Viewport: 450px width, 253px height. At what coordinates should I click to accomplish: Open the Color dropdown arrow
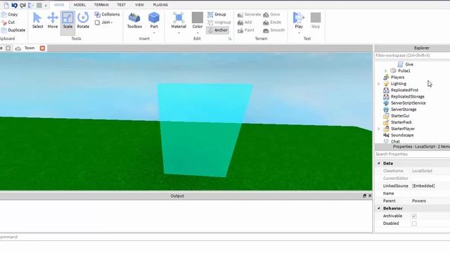(x=197, y=33)
